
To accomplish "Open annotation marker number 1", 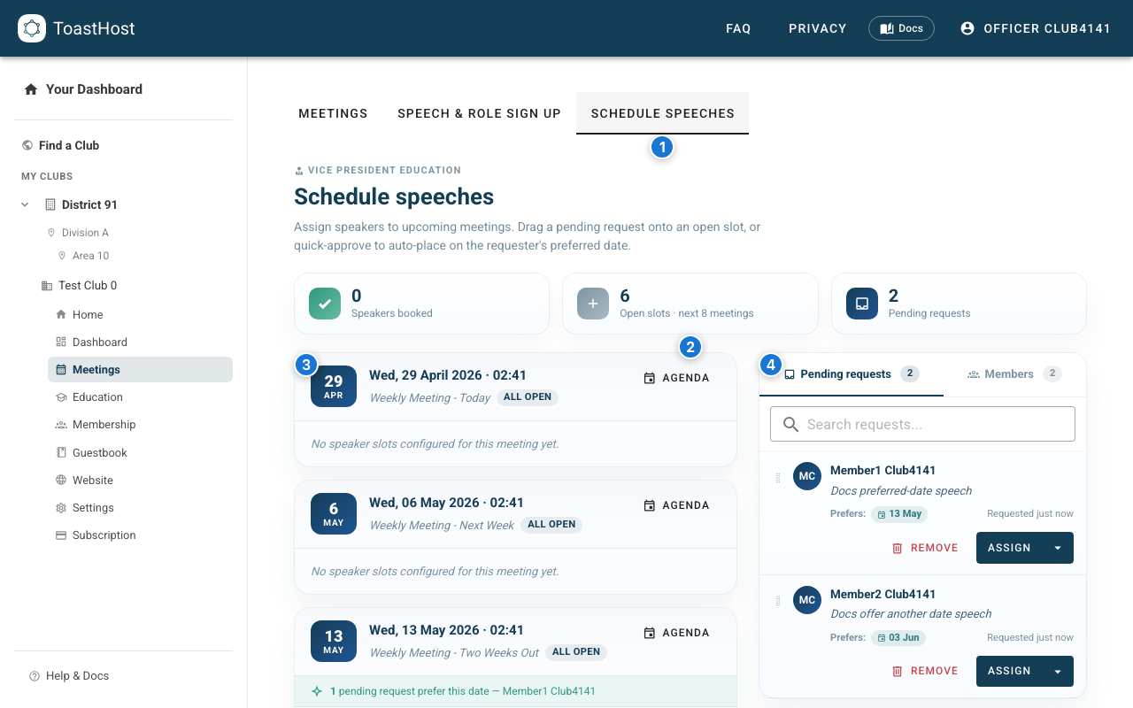I will coord(661,147).
